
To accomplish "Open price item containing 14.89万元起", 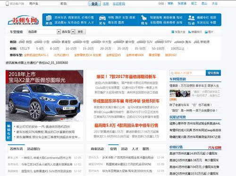I will tap(194, 153).
